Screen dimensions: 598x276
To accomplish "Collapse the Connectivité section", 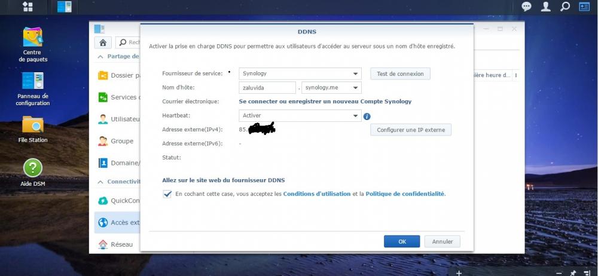I will tap(100, 182).
